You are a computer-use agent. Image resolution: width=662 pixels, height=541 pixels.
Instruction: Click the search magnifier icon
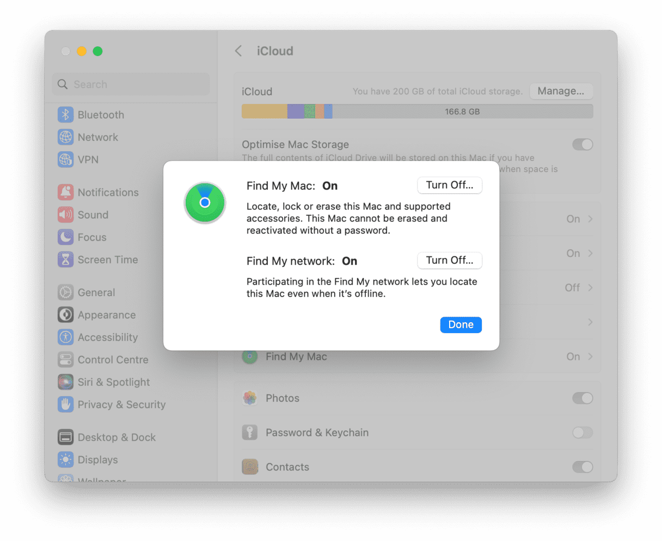coord(63,84)
